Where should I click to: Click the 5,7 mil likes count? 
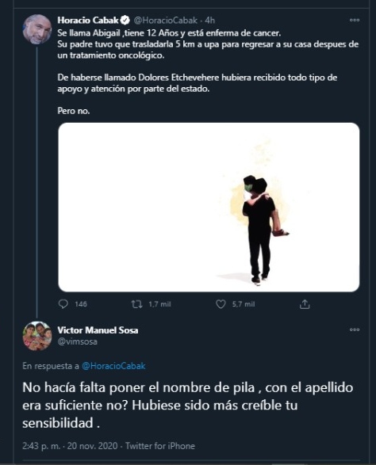tap(244, 304)
